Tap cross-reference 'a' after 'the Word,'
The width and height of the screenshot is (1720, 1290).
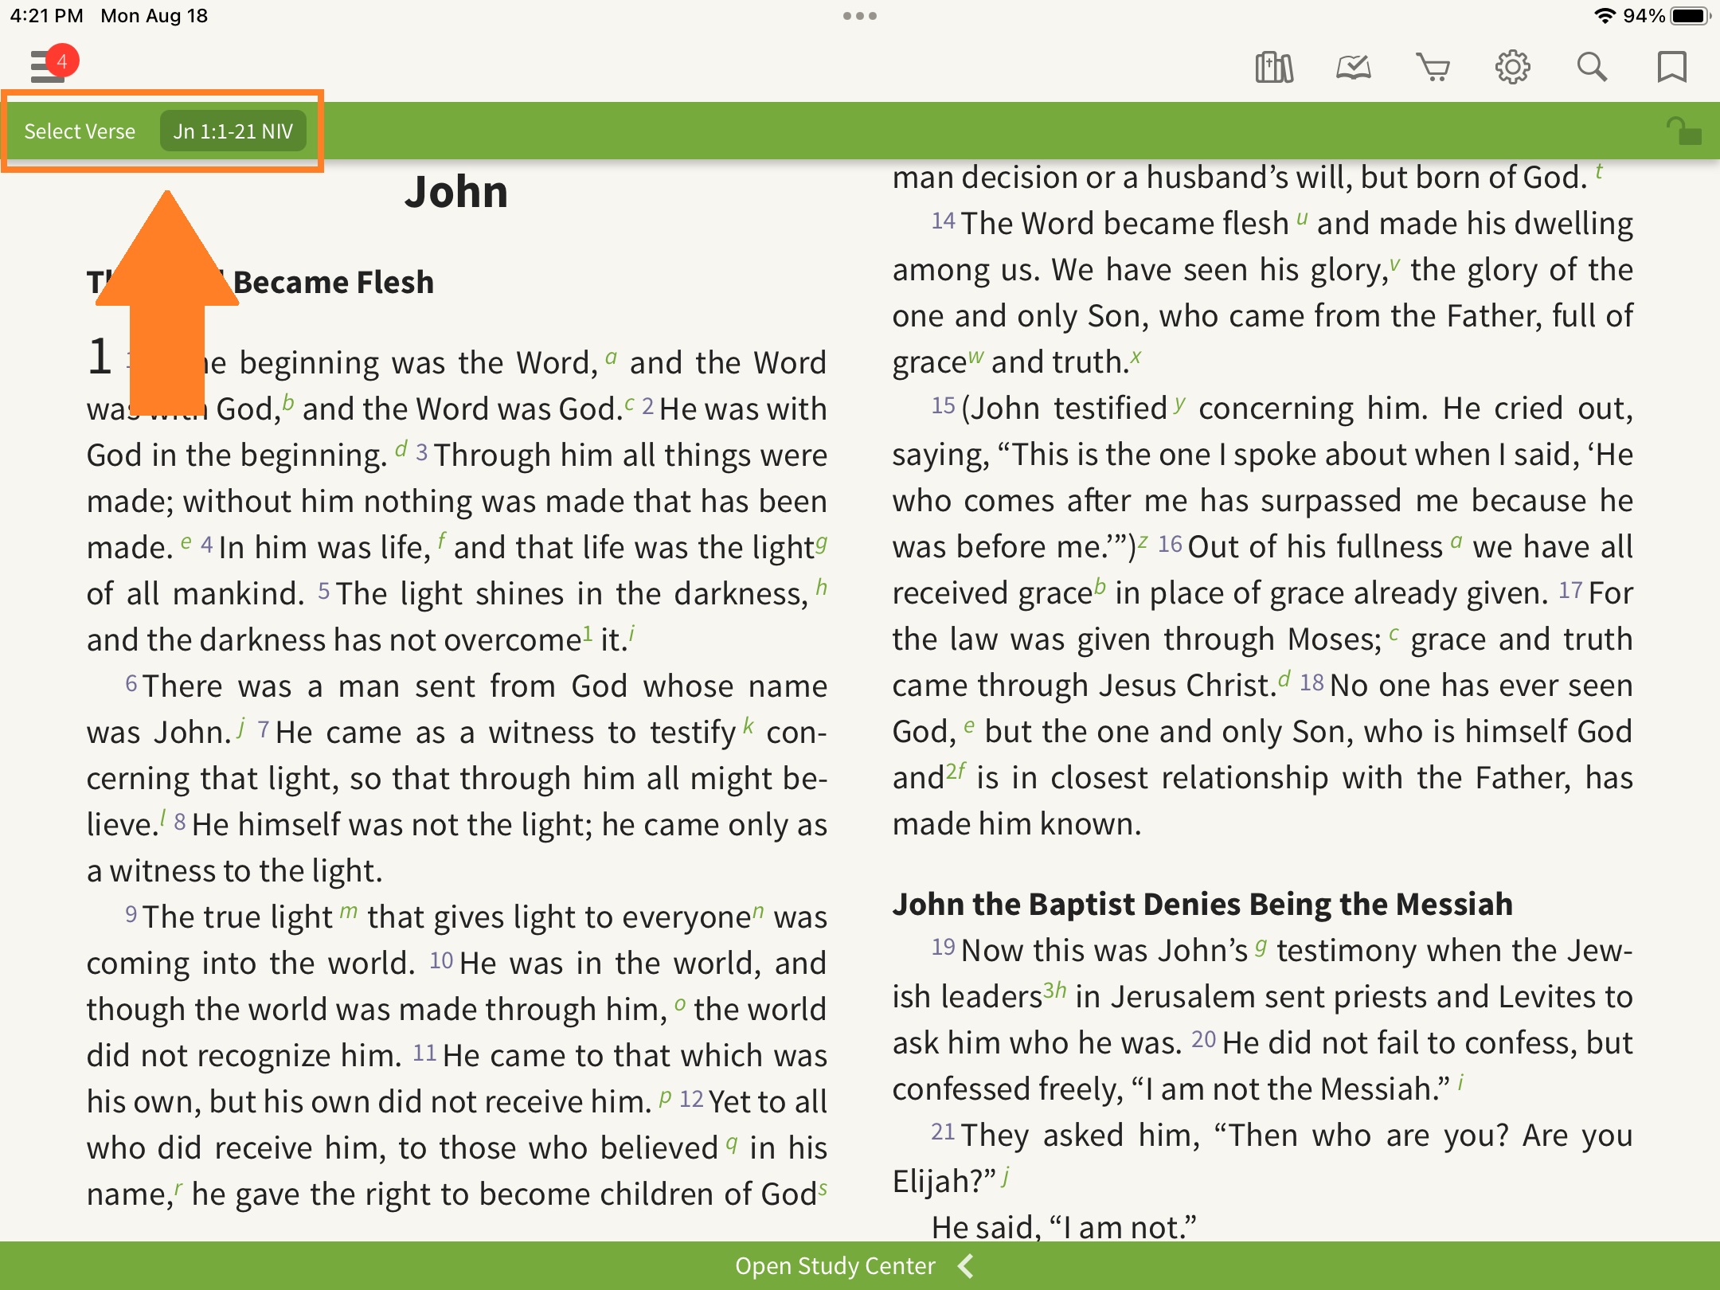tap(611, 357)
